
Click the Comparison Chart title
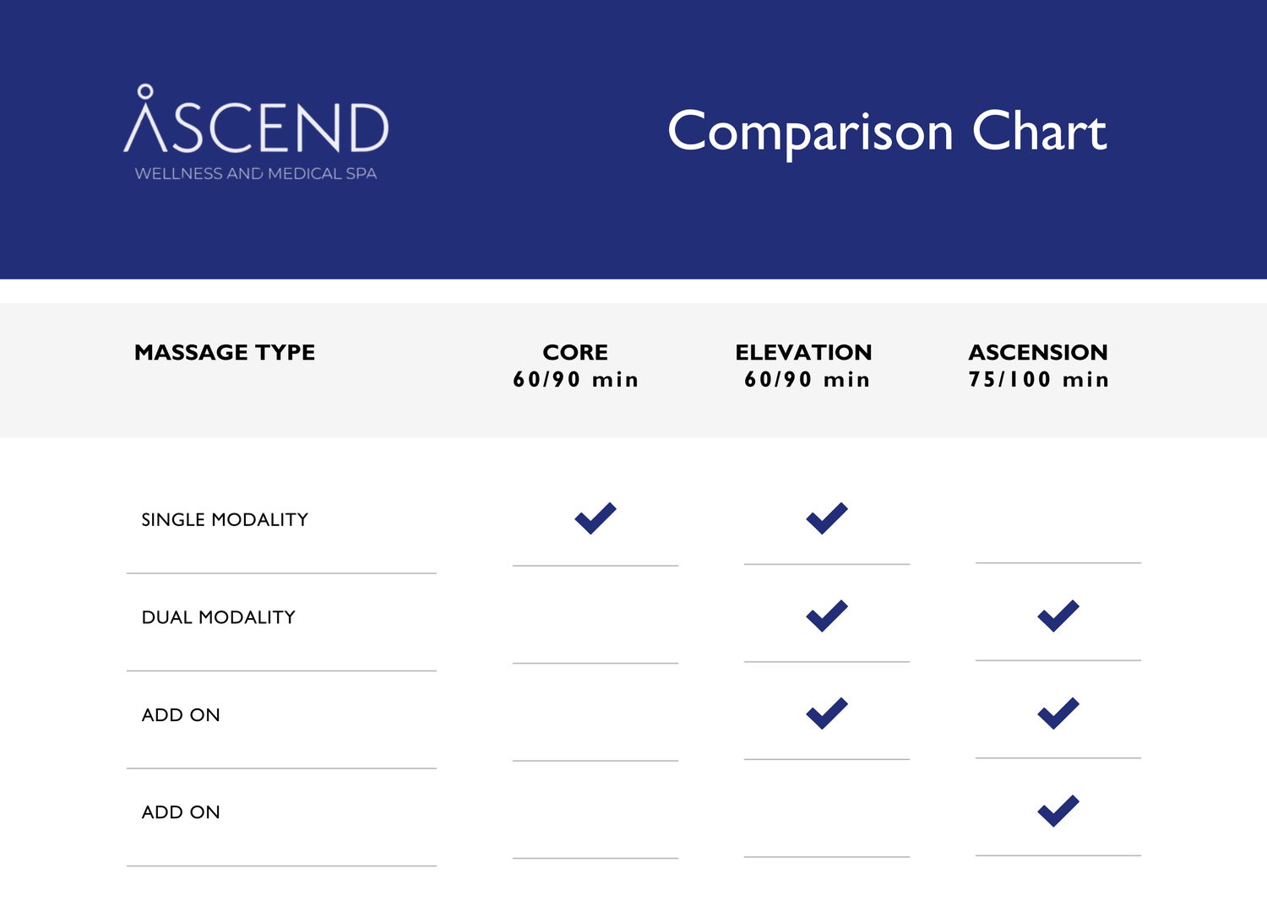pyautogui.click(x=887, y=132)
